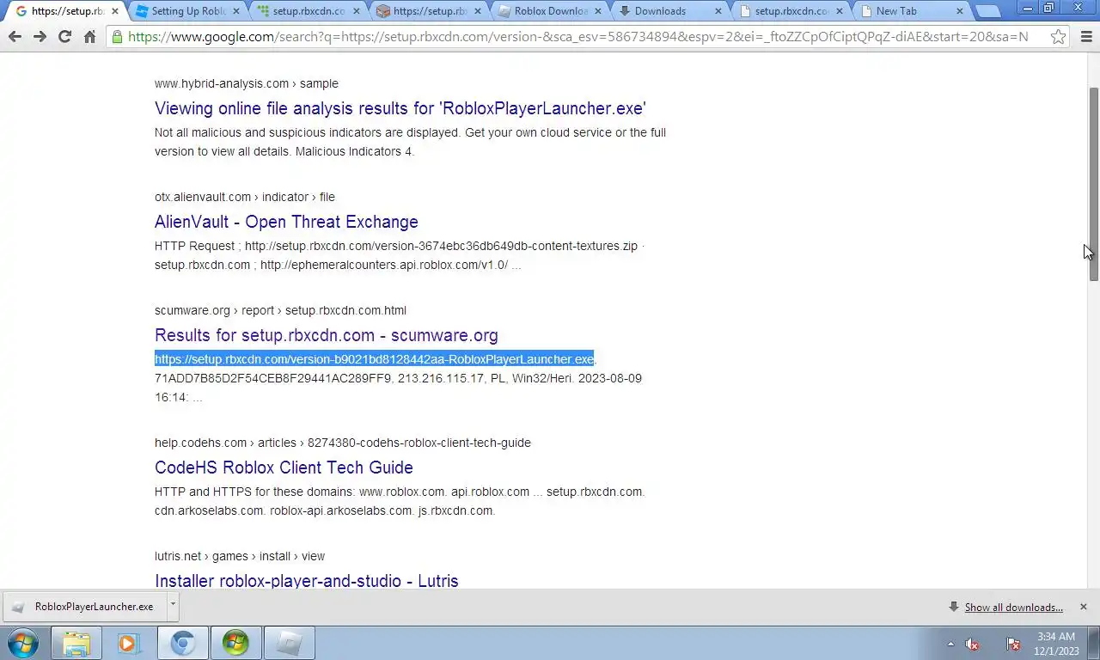The height and width of the screenshot is (660, 1100).
Task: Go back with the browser Back arrow
Action: [15, 37]
